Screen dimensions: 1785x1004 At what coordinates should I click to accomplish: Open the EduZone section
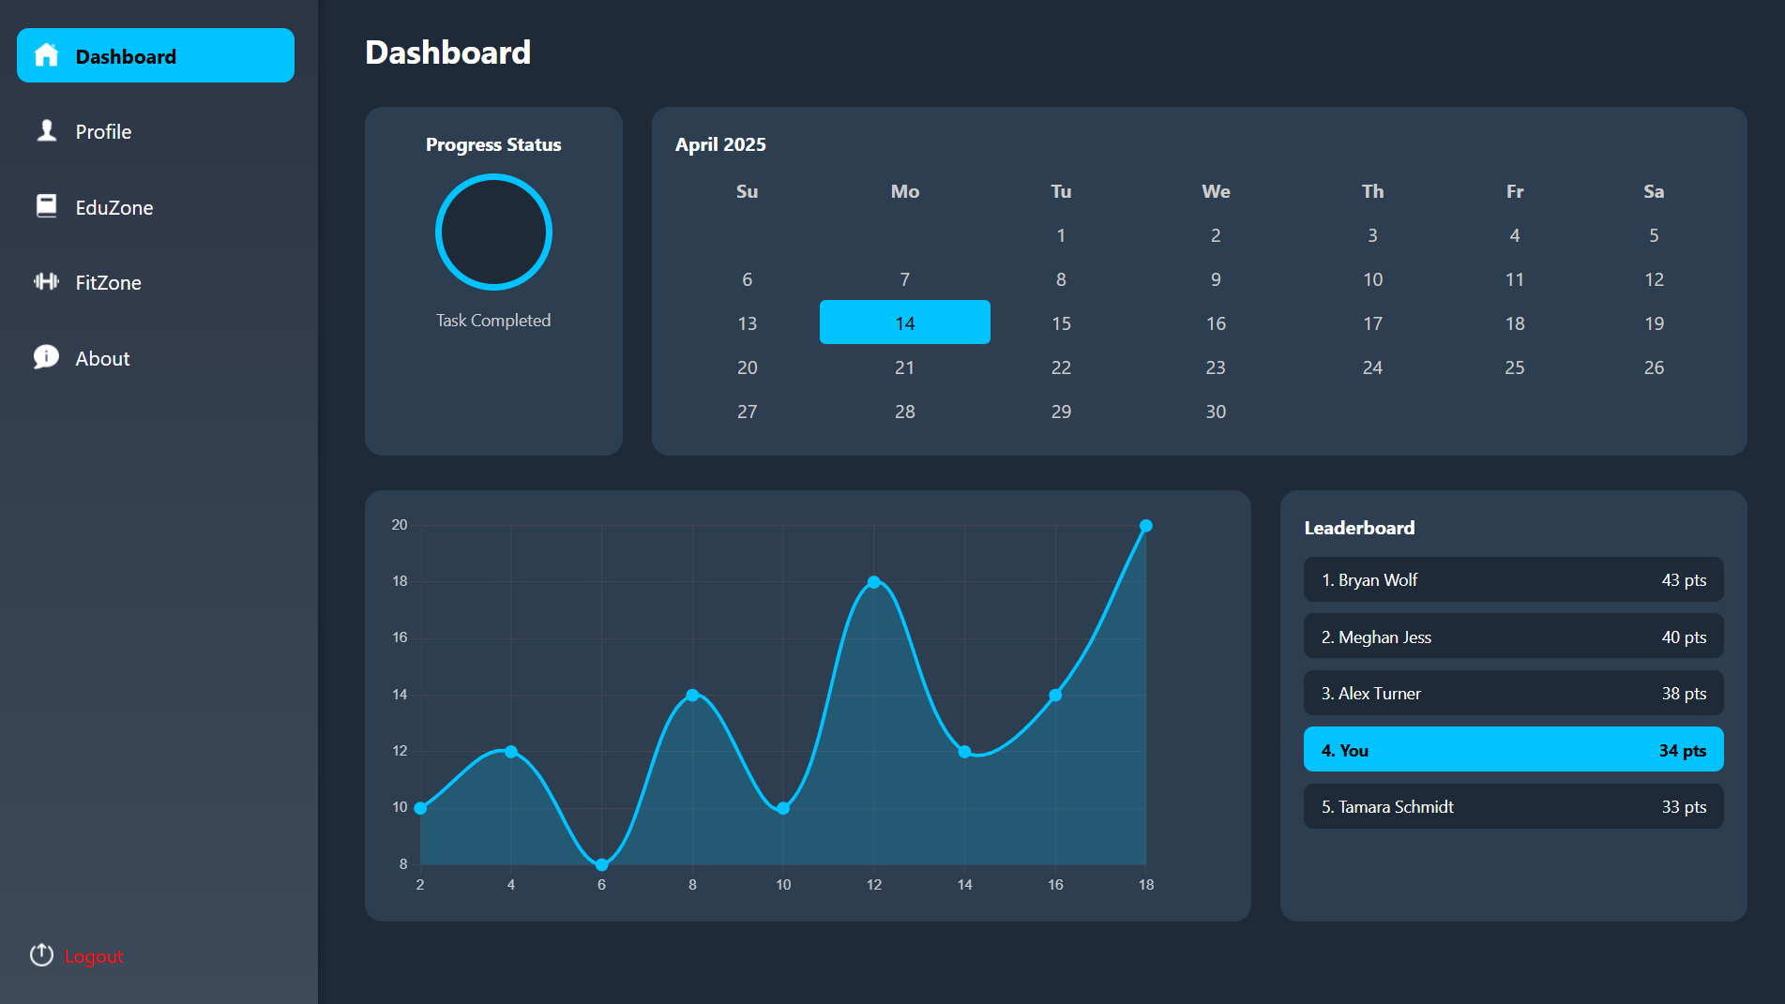[x=156, y=207]
